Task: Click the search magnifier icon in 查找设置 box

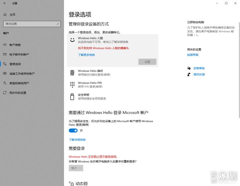Action: 58,24
